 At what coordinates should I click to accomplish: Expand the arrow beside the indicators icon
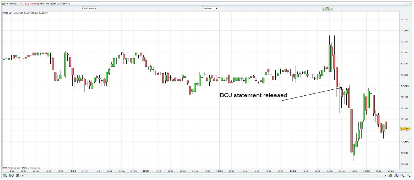(x=331, y=8)
